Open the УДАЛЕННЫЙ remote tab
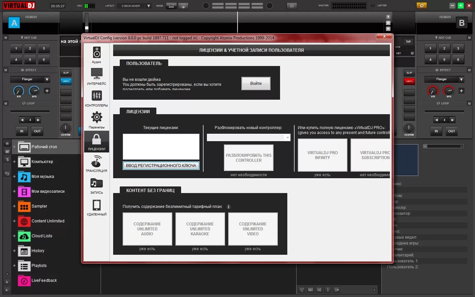 tap(96, 207)
